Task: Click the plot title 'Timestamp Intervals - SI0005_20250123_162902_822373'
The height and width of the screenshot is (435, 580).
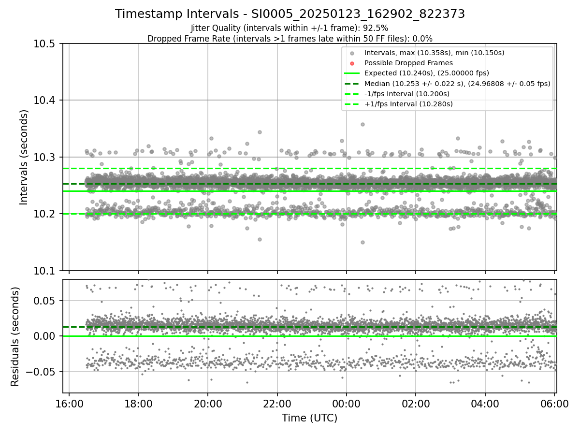Action: coord(290,14)
